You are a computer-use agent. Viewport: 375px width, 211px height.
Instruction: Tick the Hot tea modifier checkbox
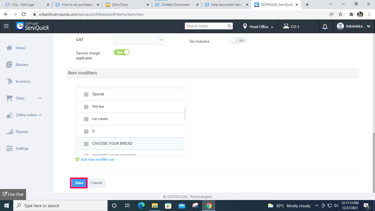pyautogui.click(x=86, y=107)
